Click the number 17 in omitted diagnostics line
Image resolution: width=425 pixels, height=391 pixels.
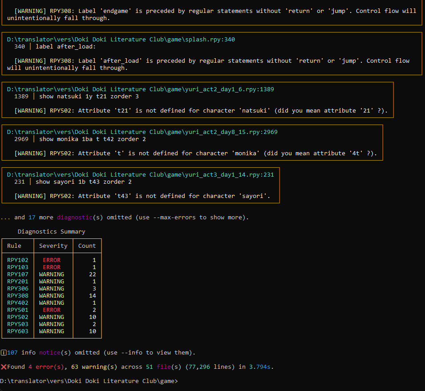[x=32, y=218]
